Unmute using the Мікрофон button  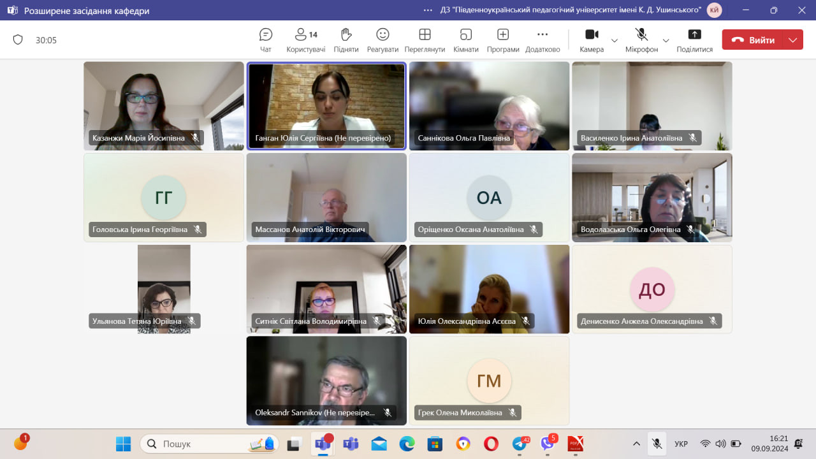pyautogui.click(x=641, y=40)
